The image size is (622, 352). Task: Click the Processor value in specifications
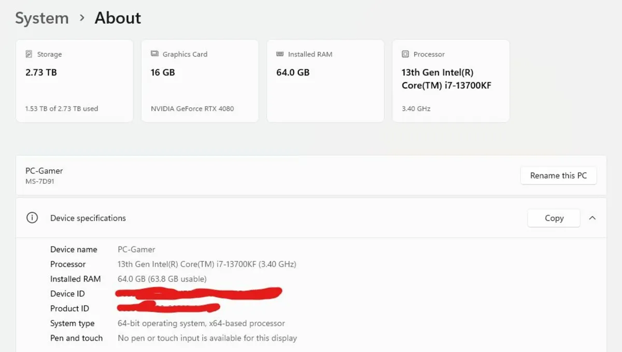tap(207, 264)
